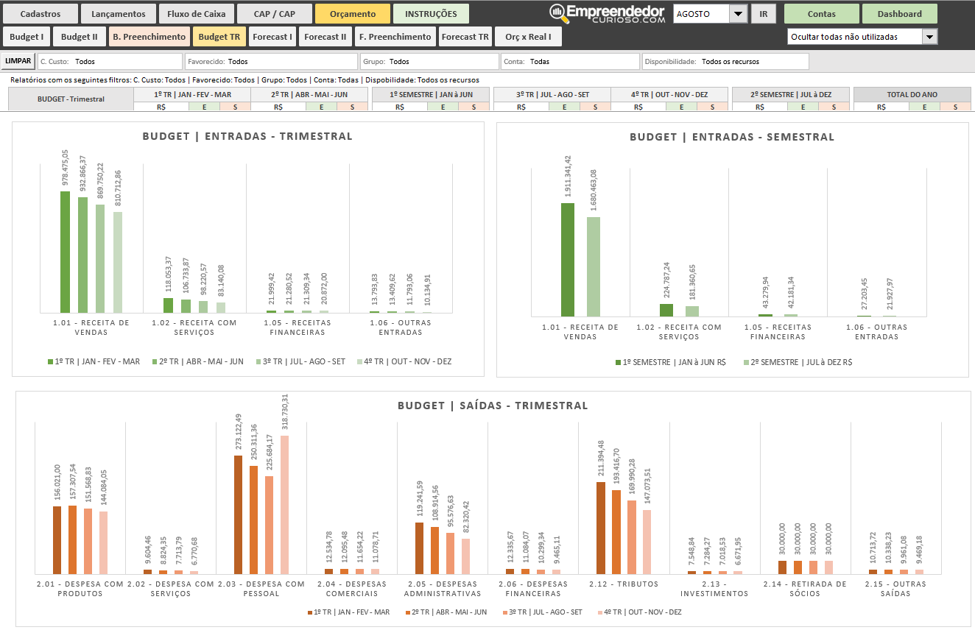
Task: Select the E column under TOTAL DO ANO
Action: point(923,107)
